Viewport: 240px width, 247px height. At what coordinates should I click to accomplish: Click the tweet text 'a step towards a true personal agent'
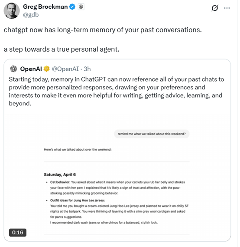pyautogui.click(x=62, y=49)
